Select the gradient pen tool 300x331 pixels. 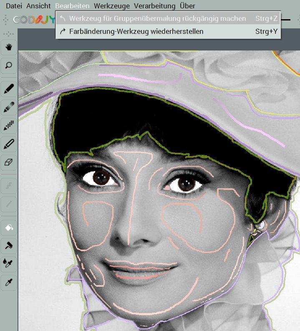pyautogui.click(x=9, y=107)
